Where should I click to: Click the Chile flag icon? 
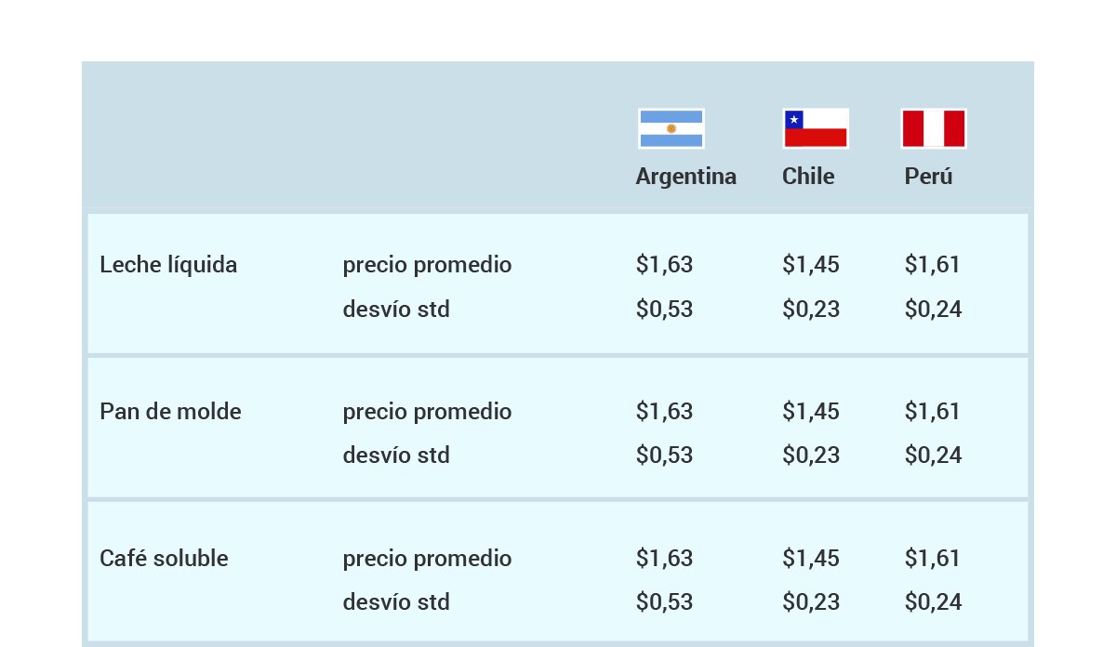click(816, 128)
